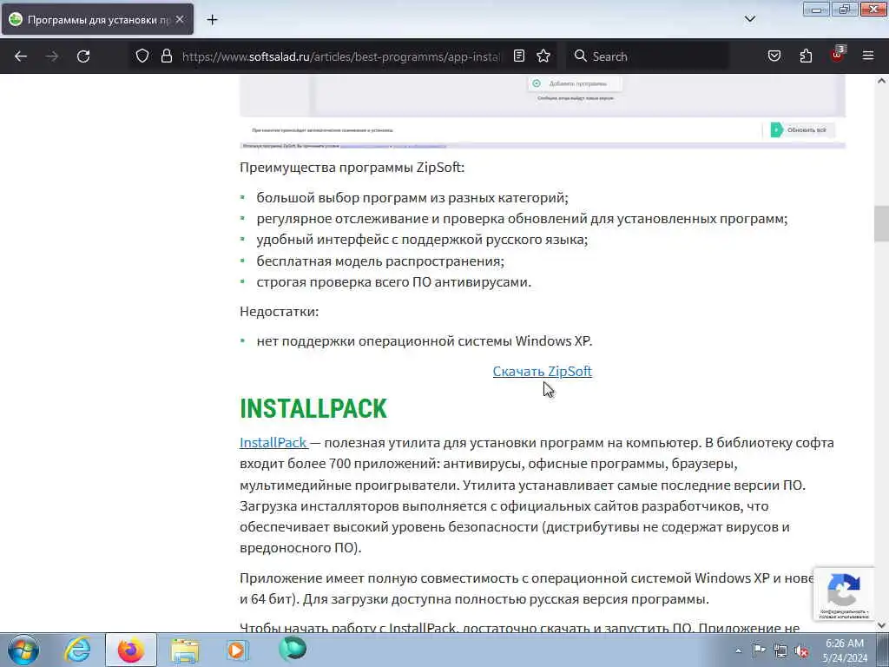The image size is (889, 667).
Task: Open a new browser tab
Action: [212, 20]
